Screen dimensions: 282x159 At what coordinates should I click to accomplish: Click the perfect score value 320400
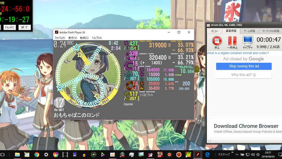(x=158, y=57)
